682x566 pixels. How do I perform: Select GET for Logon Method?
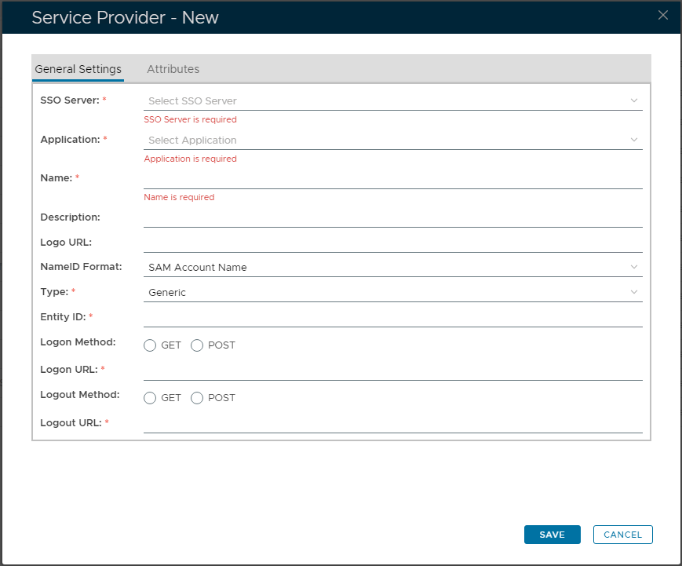pos(150,345)
